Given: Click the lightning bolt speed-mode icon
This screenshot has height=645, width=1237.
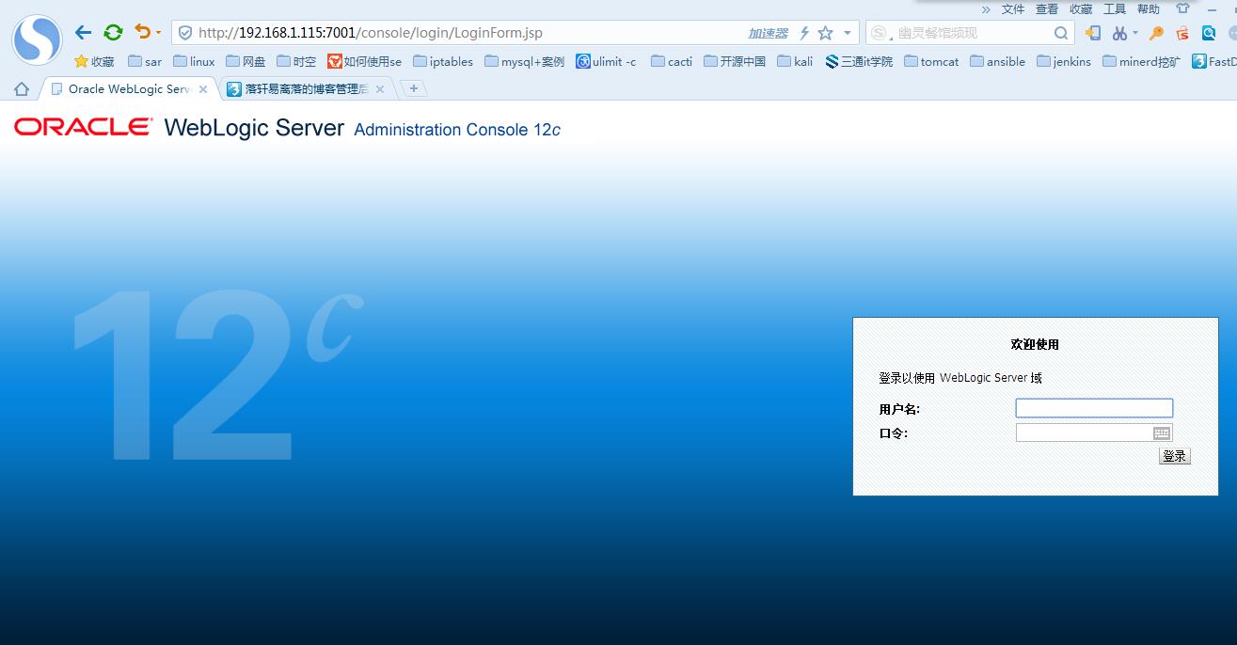Looking at the screenshot, I should pyautogui.click(x=804, y=33).
